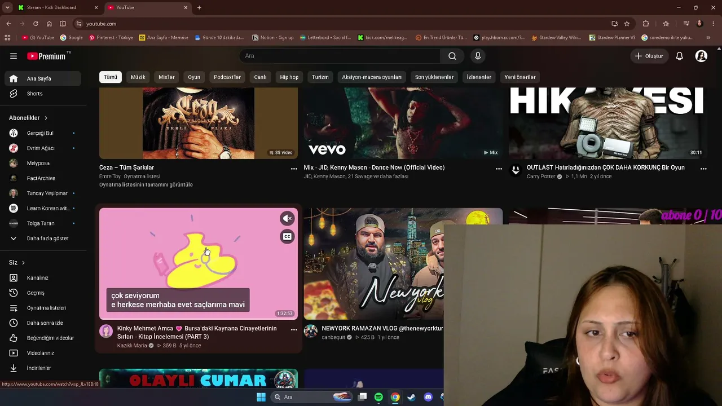Select the Hip hop filter chip
Viewport: 722px width, 406px height.
(289, 77)
